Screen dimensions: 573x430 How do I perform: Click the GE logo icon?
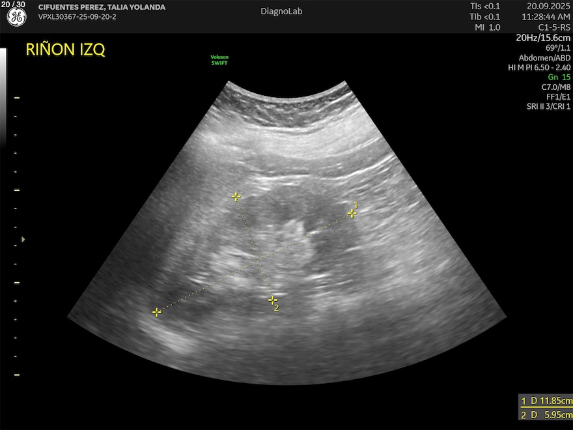(x=16, y=18)
